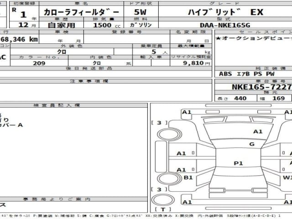
Task: Click the B1 damage mark
Action: [x=188, y=177]
